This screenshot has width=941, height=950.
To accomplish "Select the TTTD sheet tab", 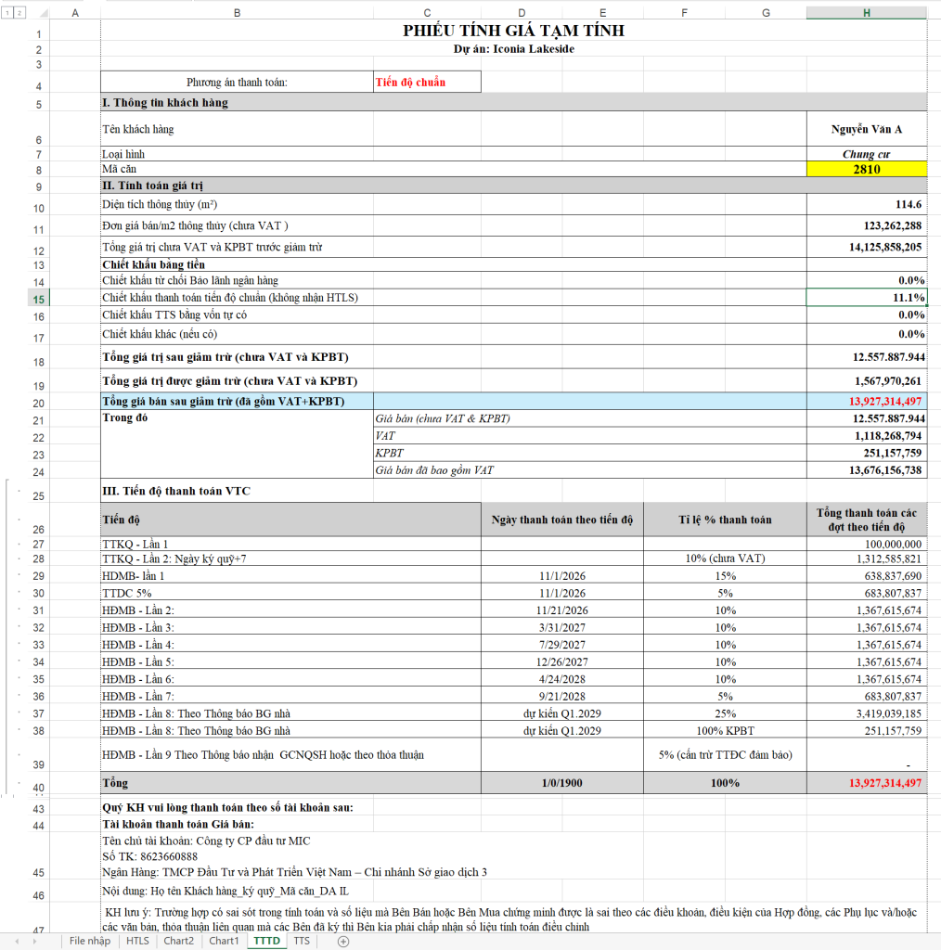I will (x=266, y=941).
